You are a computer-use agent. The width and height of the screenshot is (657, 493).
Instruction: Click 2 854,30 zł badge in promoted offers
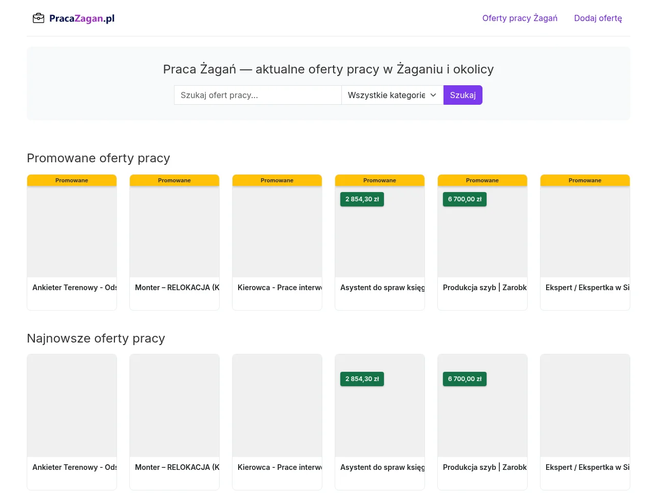point(362,199)
